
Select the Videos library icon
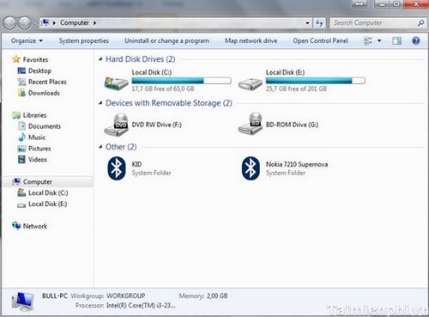point(21,159)
